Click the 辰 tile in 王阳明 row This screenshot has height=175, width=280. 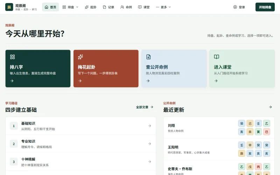click(241, 153)
